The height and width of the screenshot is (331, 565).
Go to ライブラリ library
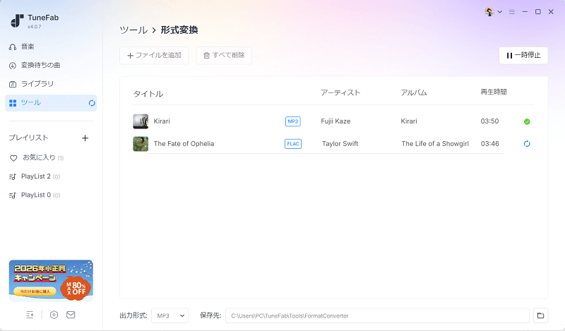pos(37,84)
